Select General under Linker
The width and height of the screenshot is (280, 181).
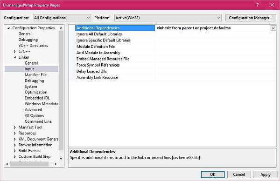click(31, 63)
